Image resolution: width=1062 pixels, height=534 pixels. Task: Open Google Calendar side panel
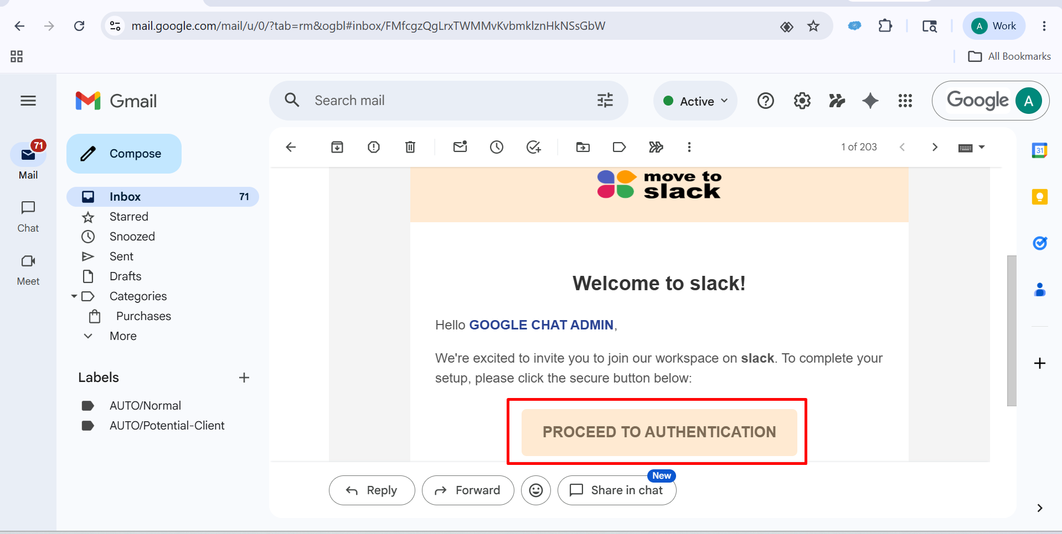1040,150
